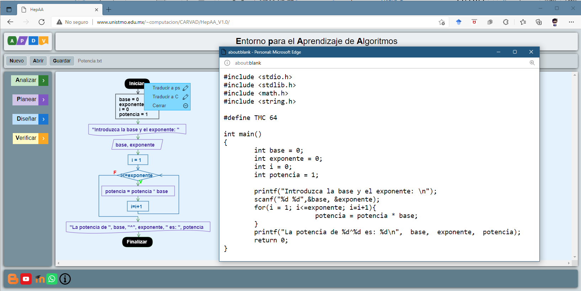
Task: Click the site info icon in about:blank popup
Action: (227, 63)
